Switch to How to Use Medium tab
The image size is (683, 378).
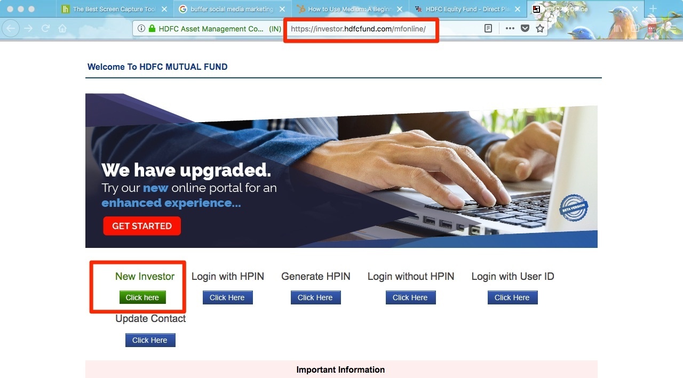point(350,9)
